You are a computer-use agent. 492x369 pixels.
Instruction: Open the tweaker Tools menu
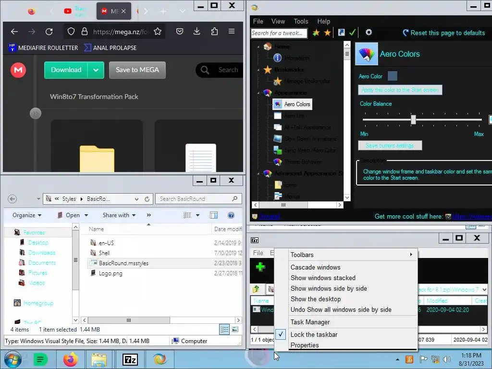tap(301, 21)
